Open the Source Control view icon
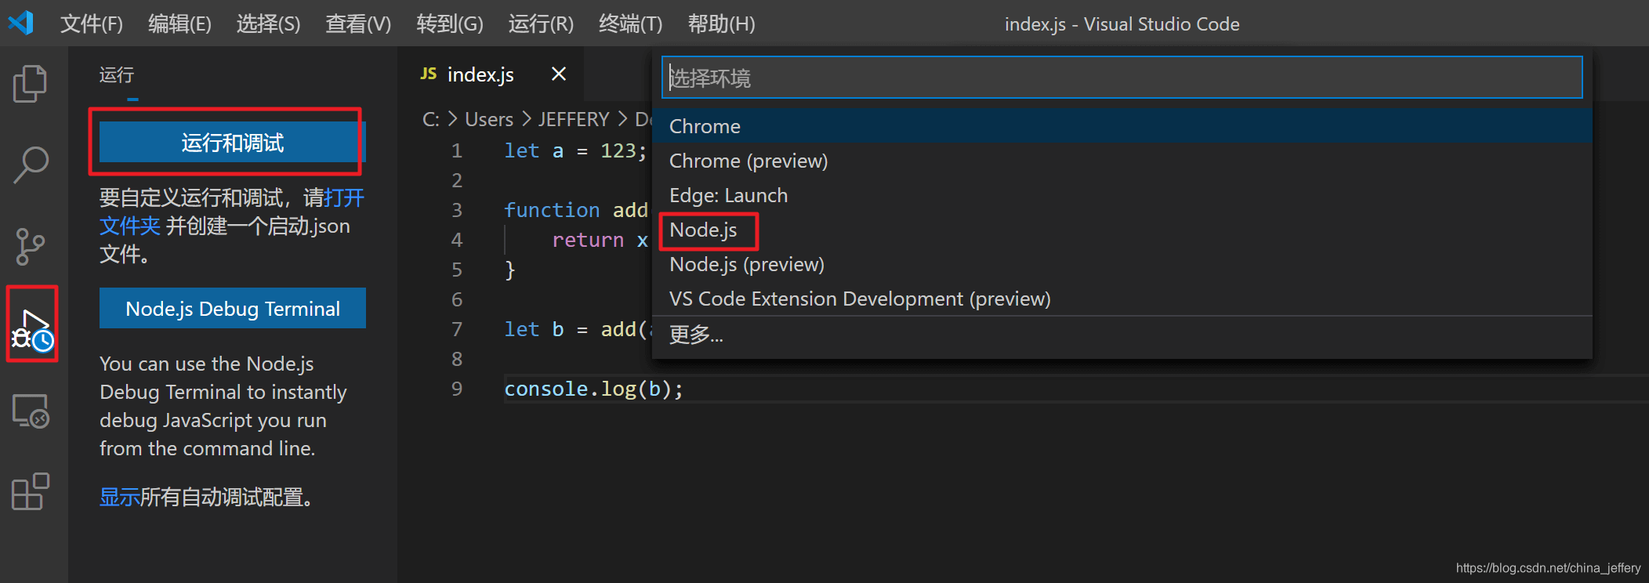The image size is (1649, 583). pos(30,247)
